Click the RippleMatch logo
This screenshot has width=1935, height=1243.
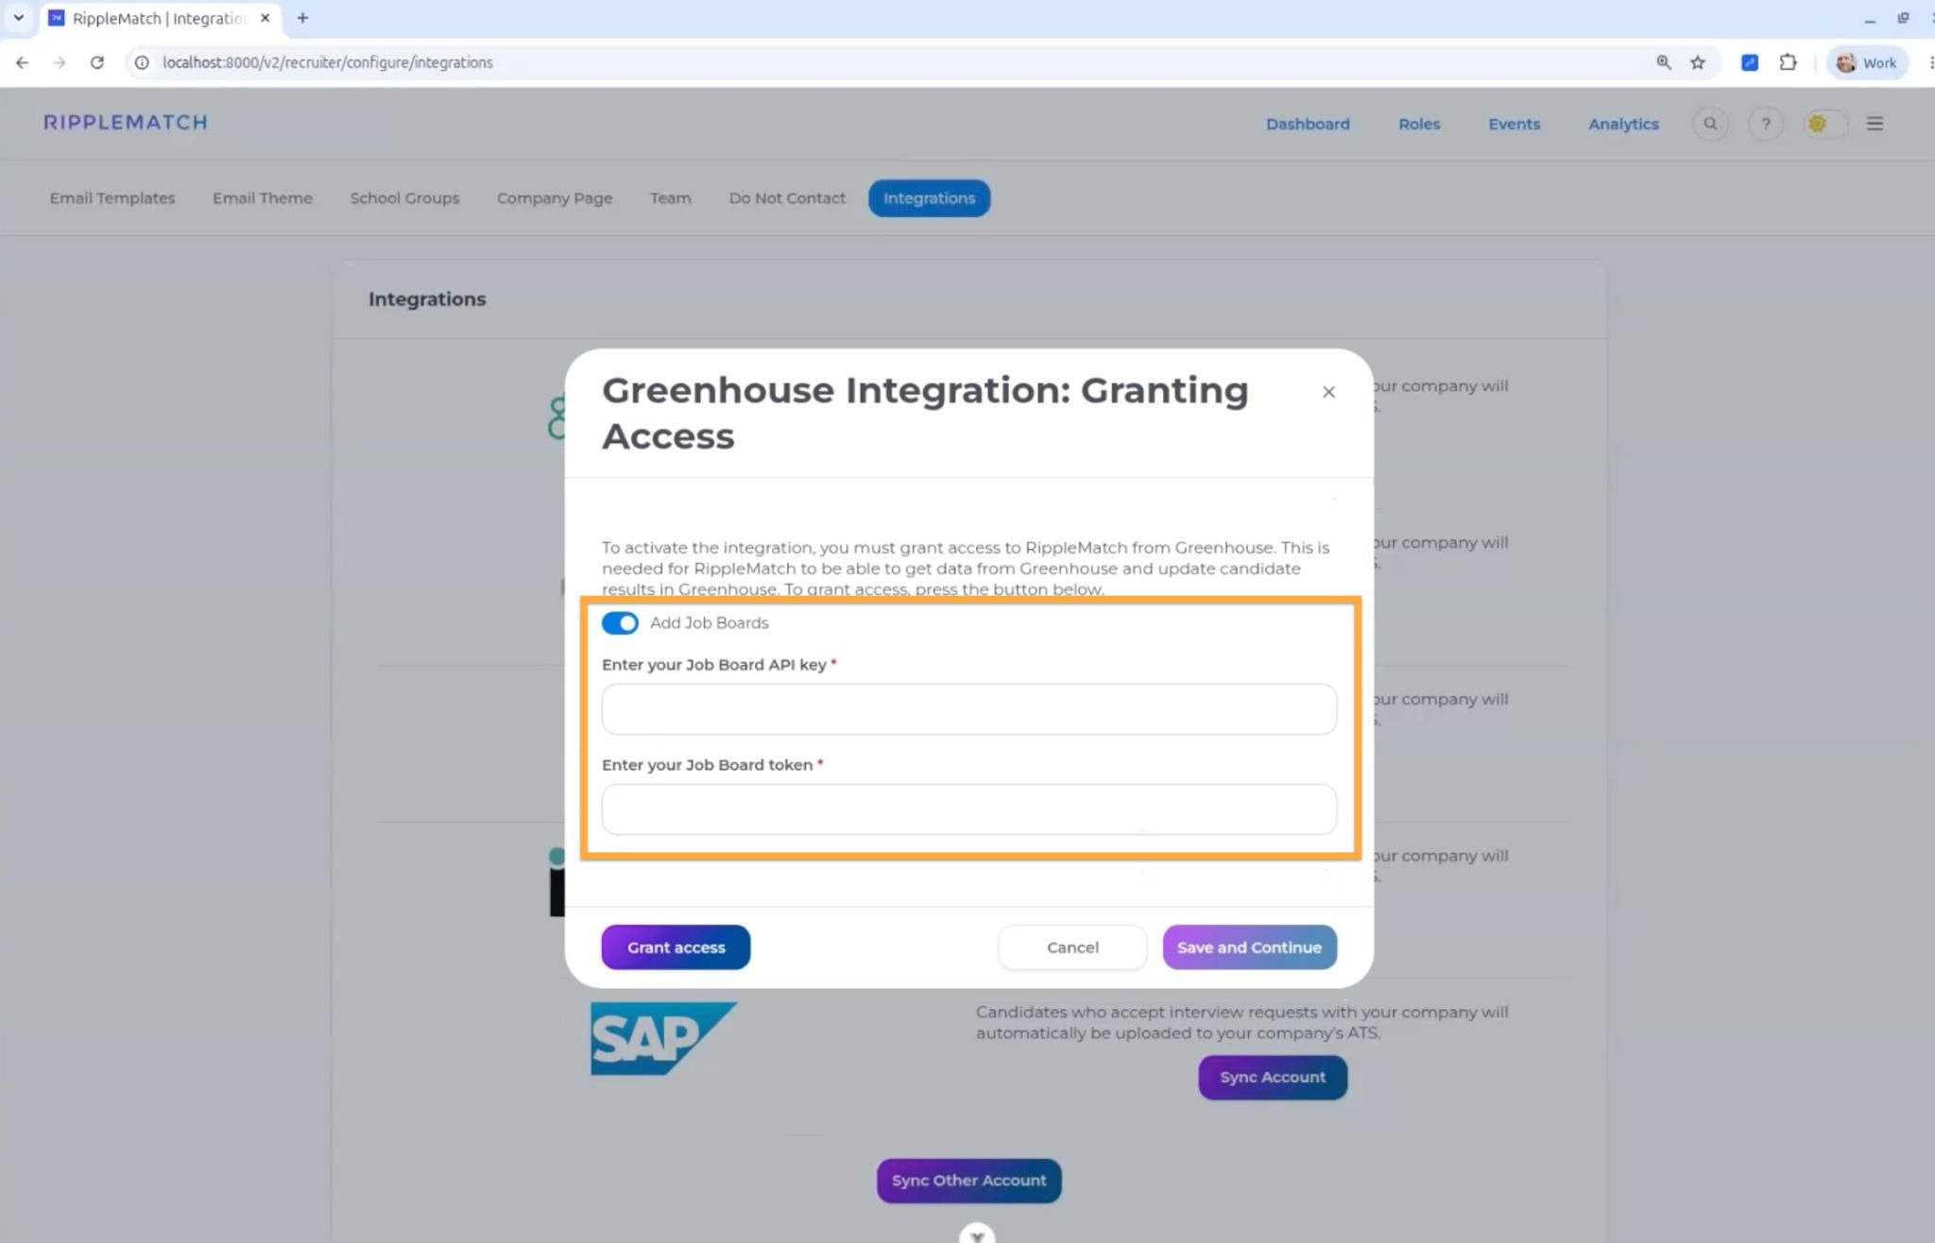[x=126, y=123]
